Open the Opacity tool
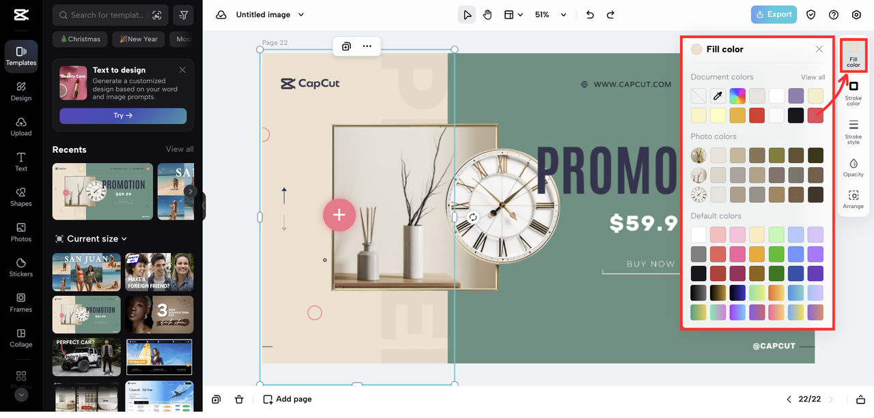This screenshot has height=418, width=874. (x=854, y=168)
